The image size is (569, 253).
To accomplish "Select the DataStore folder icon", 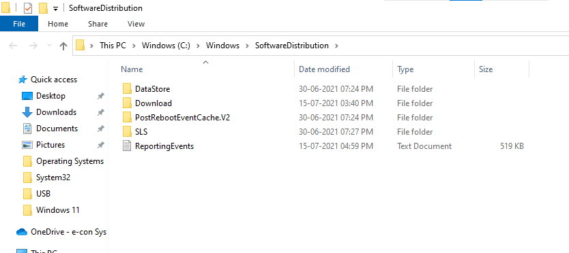I will [127, 88].
